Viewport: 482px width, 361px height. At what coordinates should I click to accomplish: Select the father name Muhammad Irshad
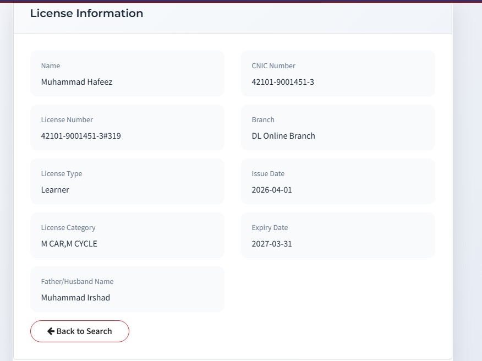pos(75,298)
